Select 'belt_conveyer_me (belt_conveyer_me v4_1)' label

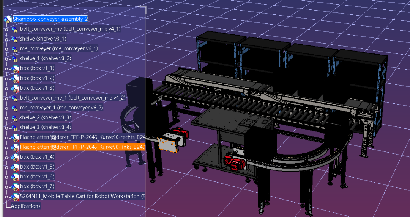[x=70, y=29]
